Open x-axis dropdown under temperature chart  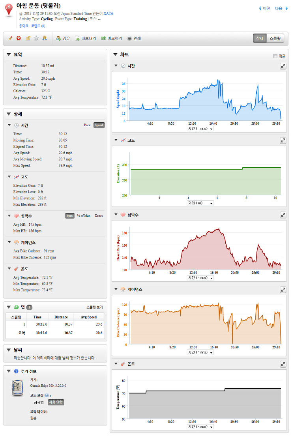tap(200, 427)
